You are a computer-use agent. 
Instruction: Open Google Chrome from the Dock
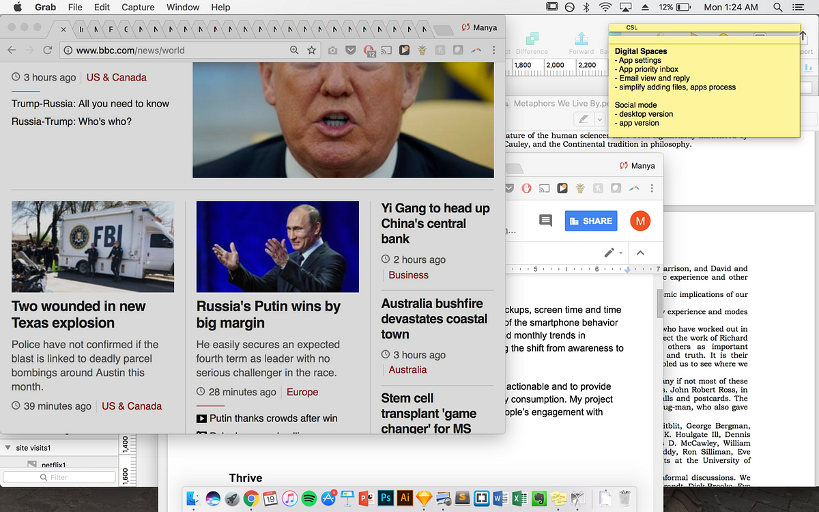click(251, 498)
